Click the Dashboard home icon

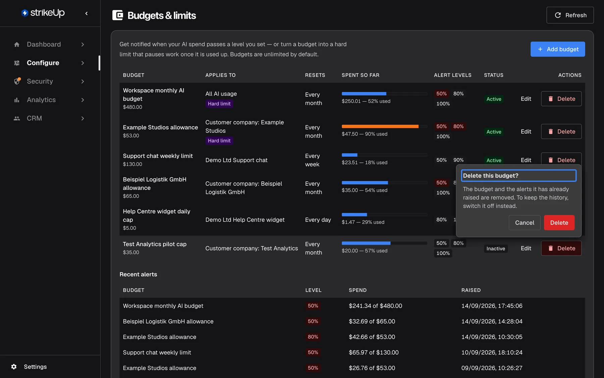click(x=17, y=44)
